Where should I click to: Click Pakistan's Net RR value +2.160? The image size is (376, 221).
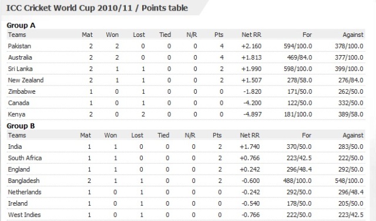251,46
